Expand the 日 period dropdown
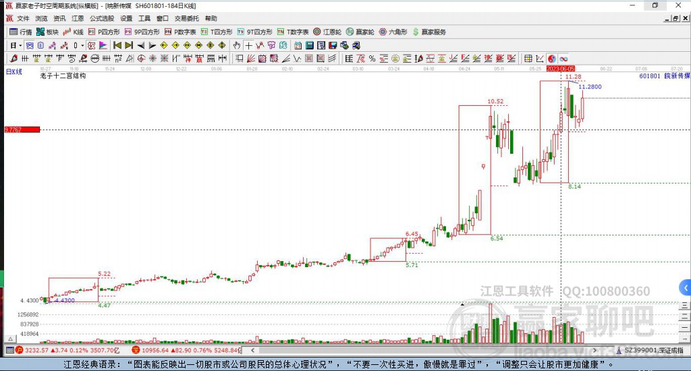 (20, 45)
